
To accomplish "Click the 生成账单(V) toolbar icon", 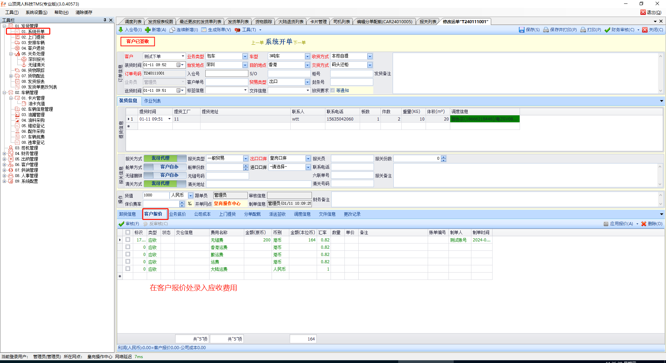I will tap(204, 30).
